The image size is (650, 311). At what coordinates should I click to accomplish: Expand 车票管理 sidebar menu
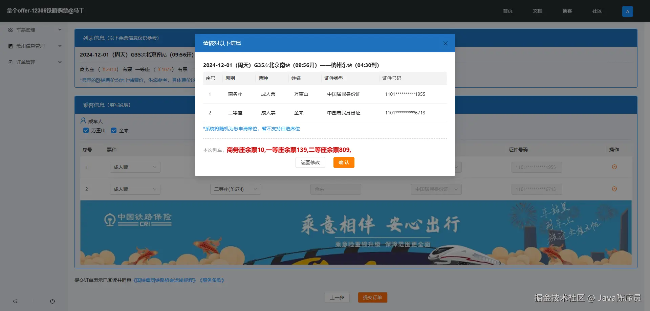click(x=35, y=30)
